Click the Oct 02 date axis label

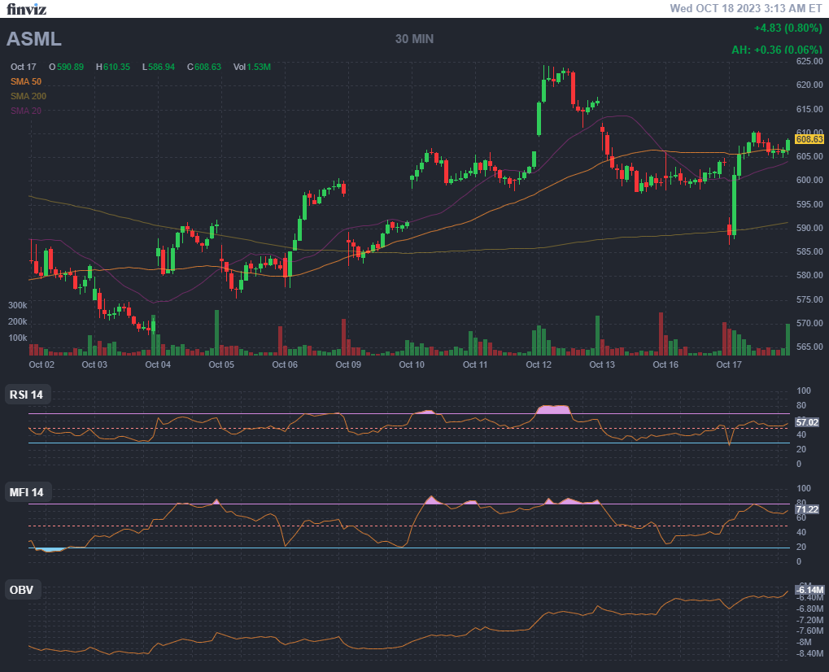point(41,365)
